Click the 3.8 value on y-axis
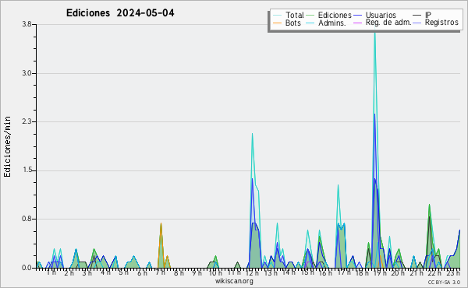 pos(27,24)
